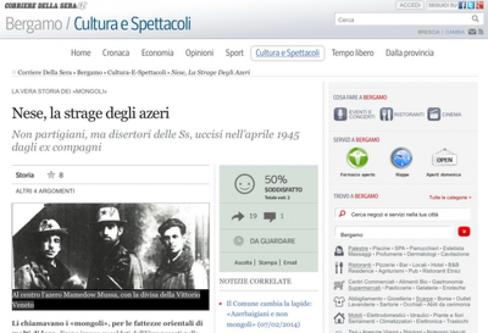Viewport: 488px width, 333px height.
Task: Click the Scarpe category link
Action: [424, 299]
